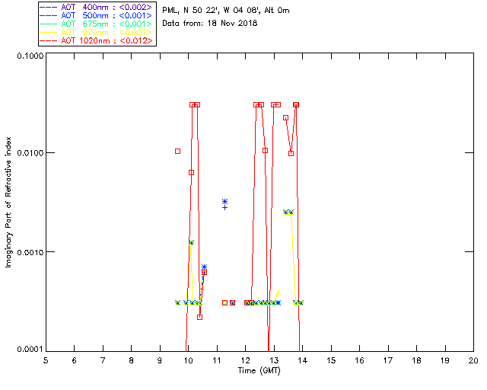
Task: Click the 0.0100 y-axis label
Action: click(30, 153)
